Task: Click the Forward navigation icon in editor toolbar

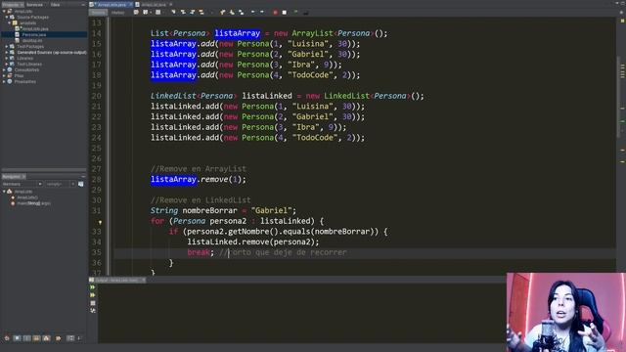Action: (158, 13)
